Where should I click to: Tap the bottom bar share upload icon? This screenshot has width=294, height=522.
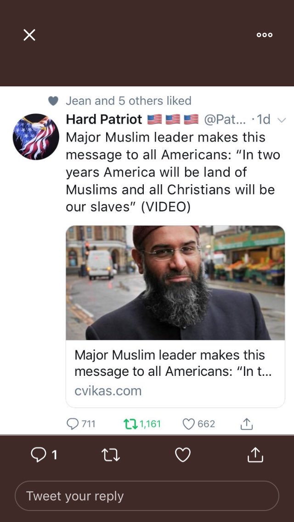tap(255, 455)
